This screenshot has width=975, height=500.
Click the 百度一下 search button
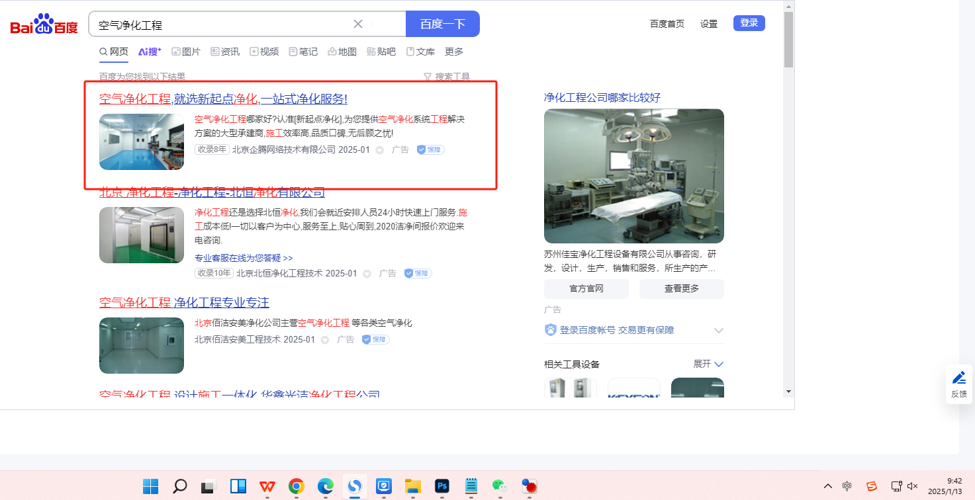[x=442, y=24]
